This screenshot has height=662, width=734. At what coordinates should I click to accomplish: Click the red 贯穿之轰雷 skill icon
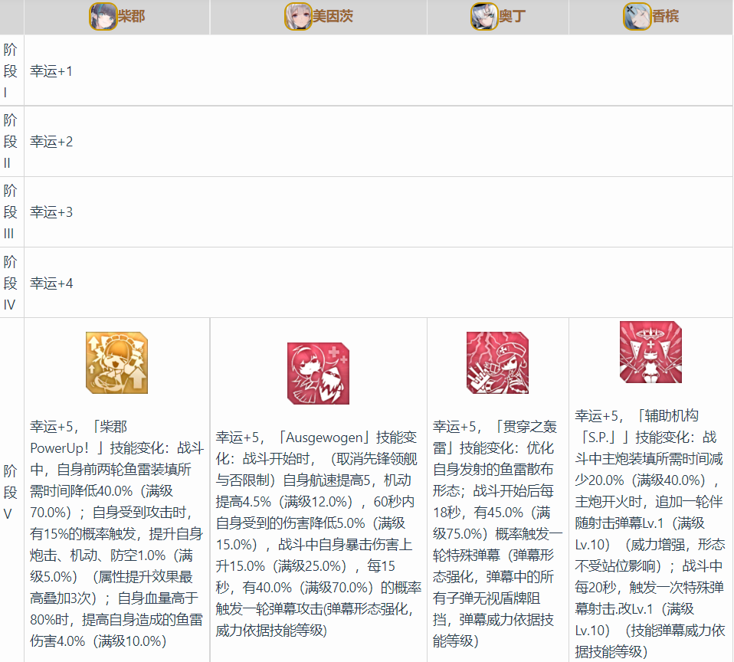pos(497,363)
